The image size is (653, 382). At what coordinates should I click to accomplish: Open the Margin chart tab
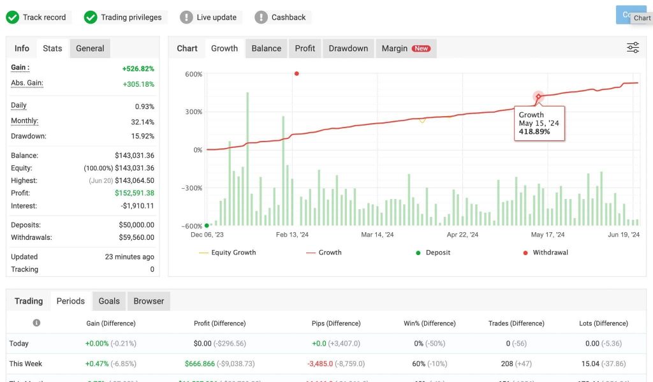(406, 48)
